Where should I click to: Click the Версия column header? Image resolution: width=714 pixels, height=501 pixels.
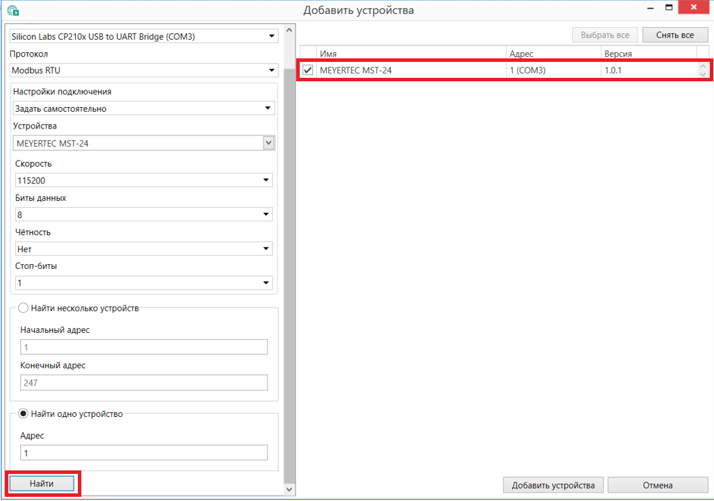coord(648,54)
